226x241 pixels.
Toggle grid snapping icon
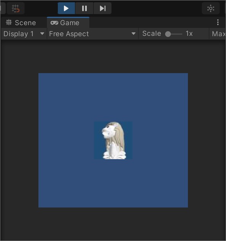coord(16,8)
